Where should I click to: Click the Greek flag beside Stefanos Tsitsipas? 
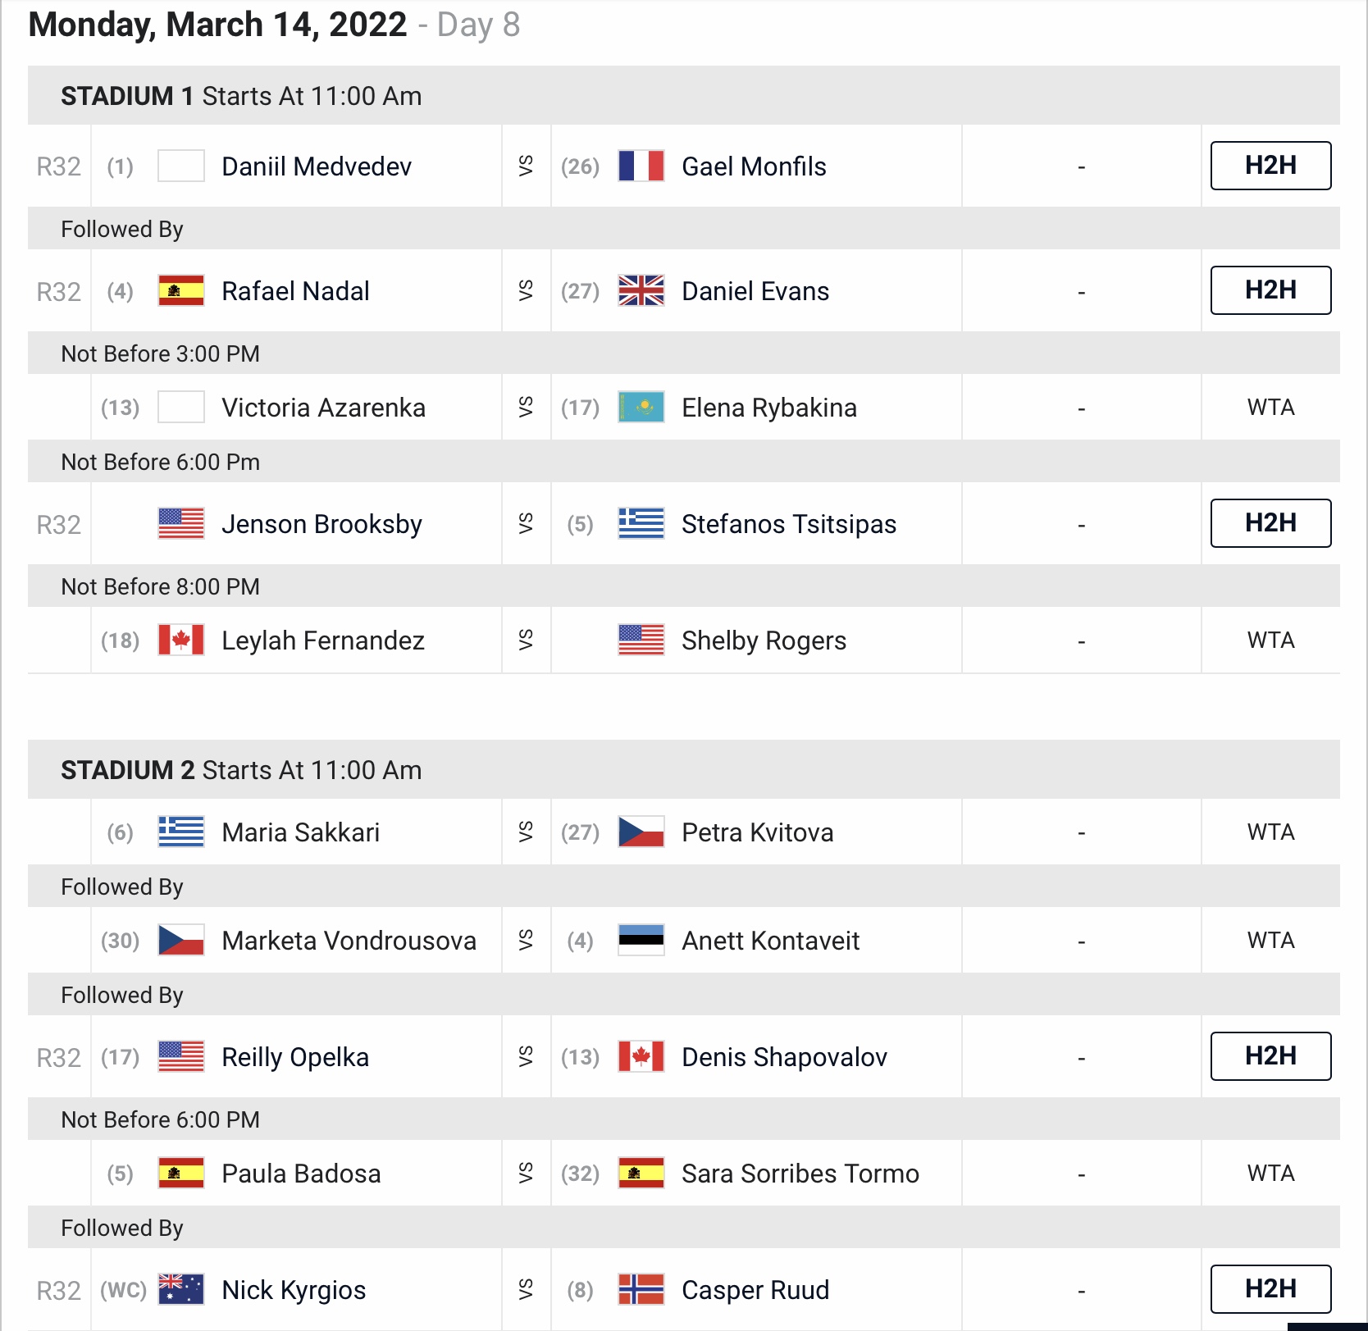pos(641,523)
